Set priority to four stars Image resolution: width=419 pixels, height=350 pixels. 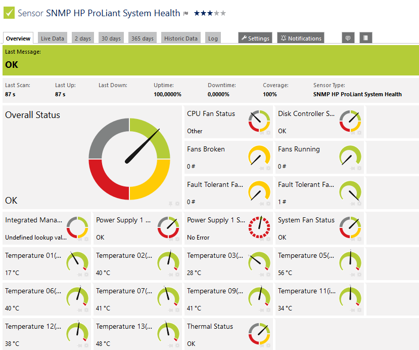tap(216, 13)
